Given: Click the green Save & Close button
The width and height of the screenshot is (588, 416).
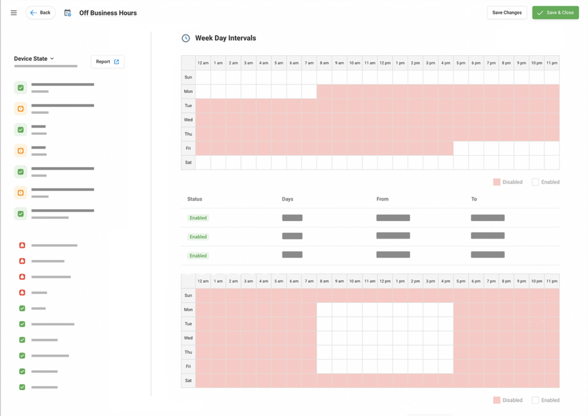Looking at the screenshot, I should 555,13.
